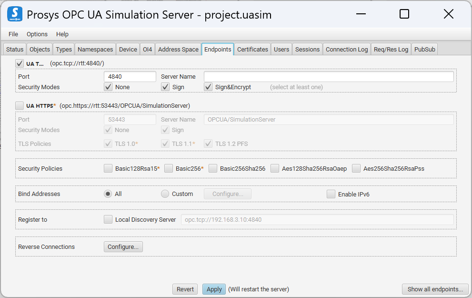Switch to the Users tab

point(281,50)
